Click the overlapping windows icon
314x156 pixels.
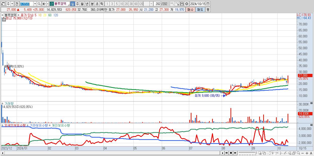(264, 153)
